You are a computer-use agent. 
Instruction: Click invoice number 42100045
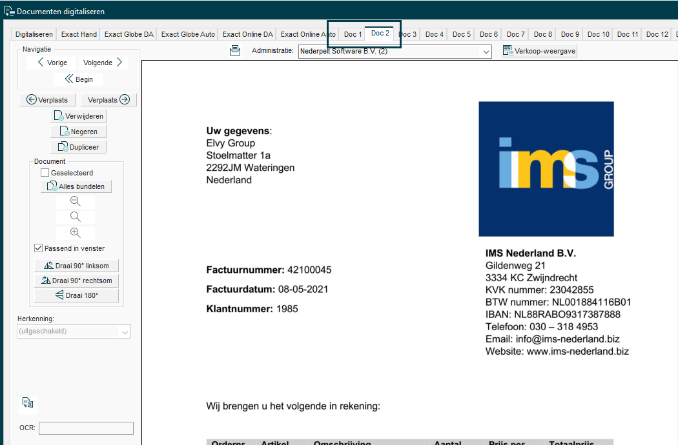point(309,270)
